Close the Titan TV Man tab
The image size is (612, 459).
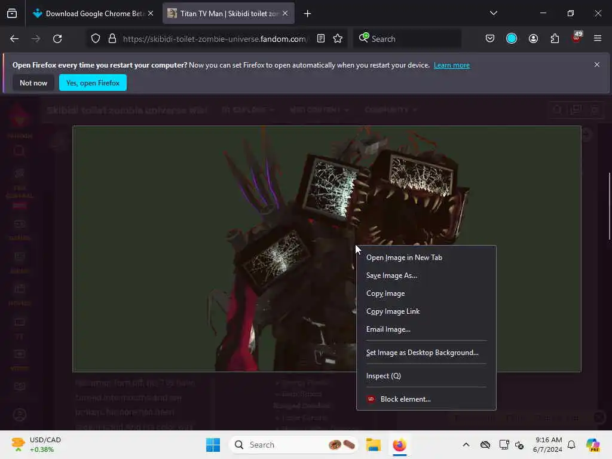[285, 13]
